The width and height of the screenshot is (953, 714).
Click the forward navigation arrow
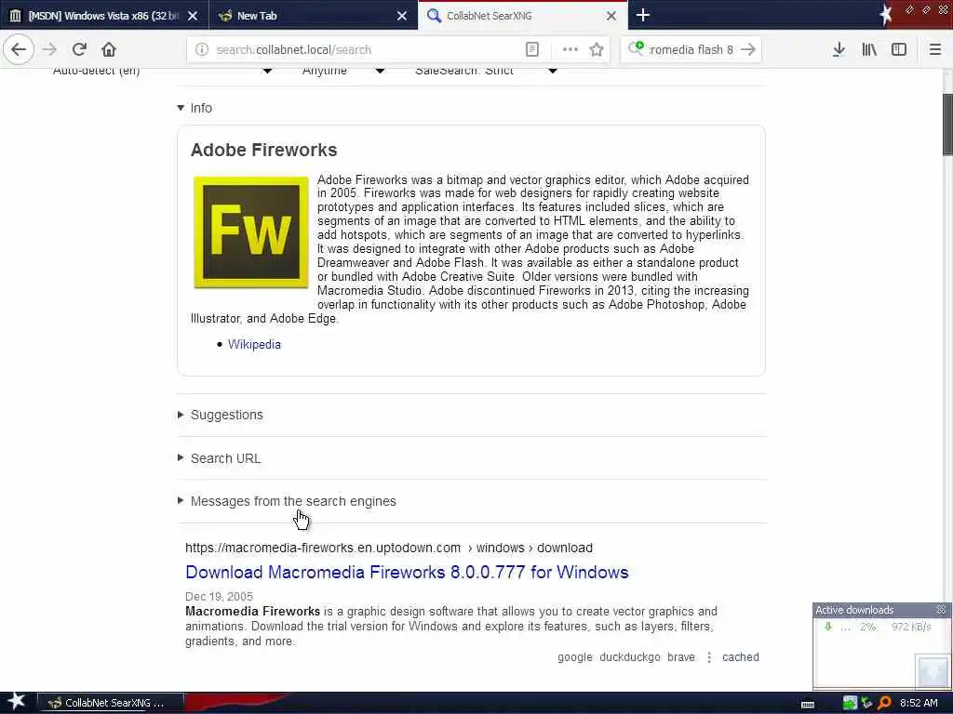pyautogui.click(x=50, y=49)
